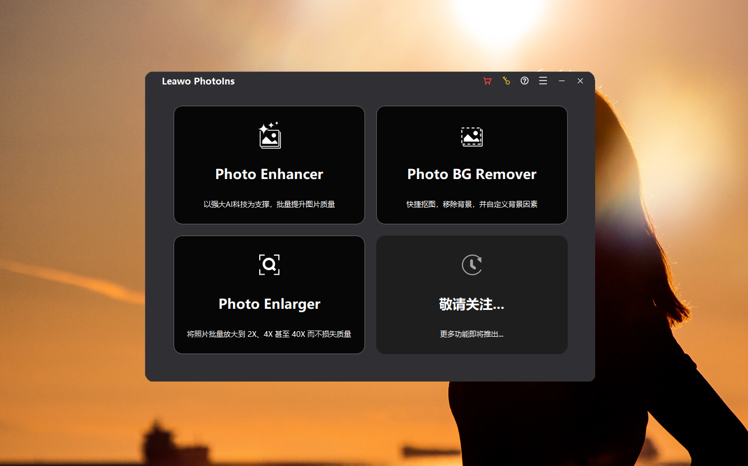The image size is (748, 466).
Task: Click the Photo BG Remover dashed image icon
Action: click(472, 136)
